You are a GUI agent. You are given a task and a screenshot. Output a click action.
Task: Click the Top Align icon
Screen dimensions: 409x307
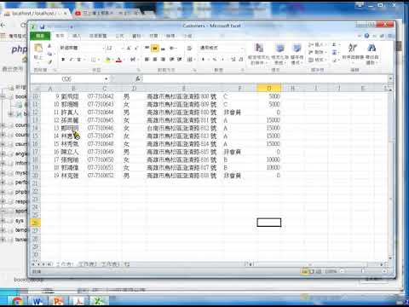[147, 48]
